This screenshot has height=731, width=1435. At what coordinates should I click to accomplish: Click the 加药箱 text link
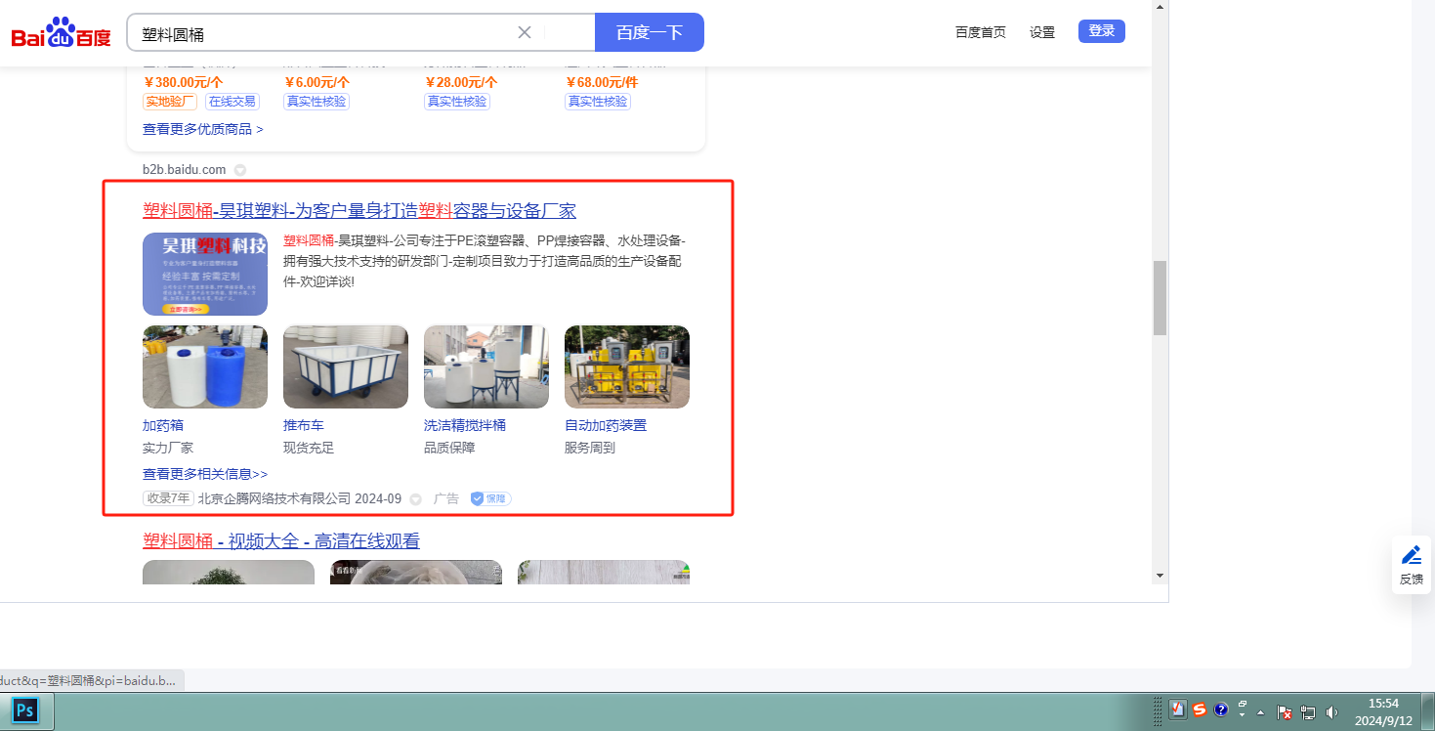pos(163,426)
